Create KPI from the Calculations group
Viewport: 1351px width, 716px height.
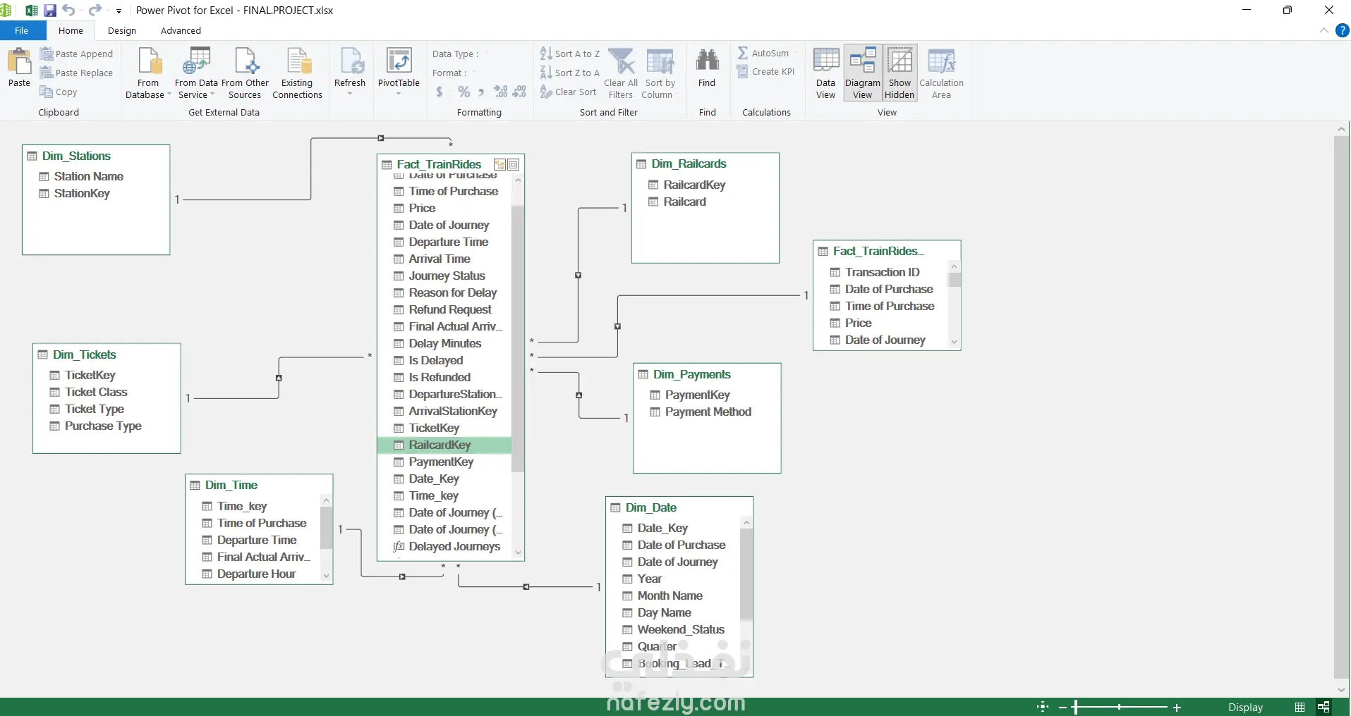[x=765, y=71]
